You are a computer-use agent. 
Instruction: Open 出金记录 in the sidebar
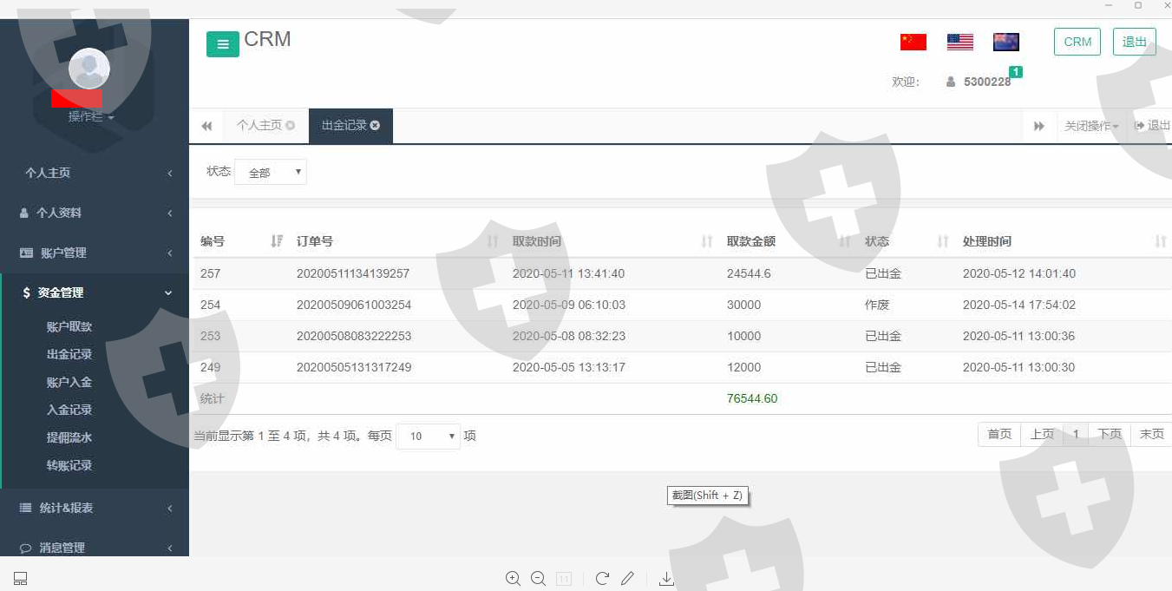(x=69, y=354)
